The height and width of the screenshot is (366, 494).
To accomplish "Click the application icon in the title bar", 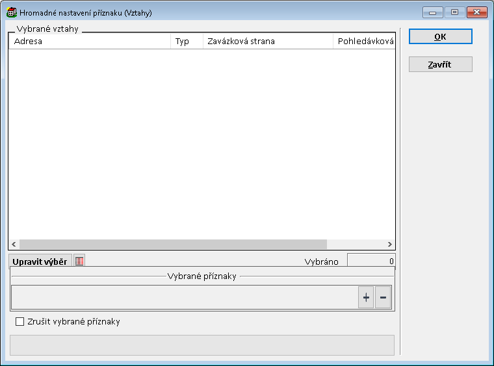I will [12, 12].
